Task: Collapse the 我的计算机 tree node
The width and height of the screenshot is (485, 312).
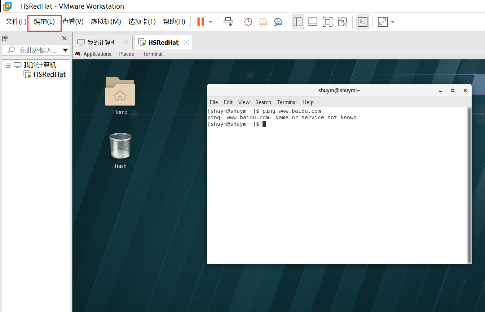Action: pyautogui.click(x=8, y=66)
